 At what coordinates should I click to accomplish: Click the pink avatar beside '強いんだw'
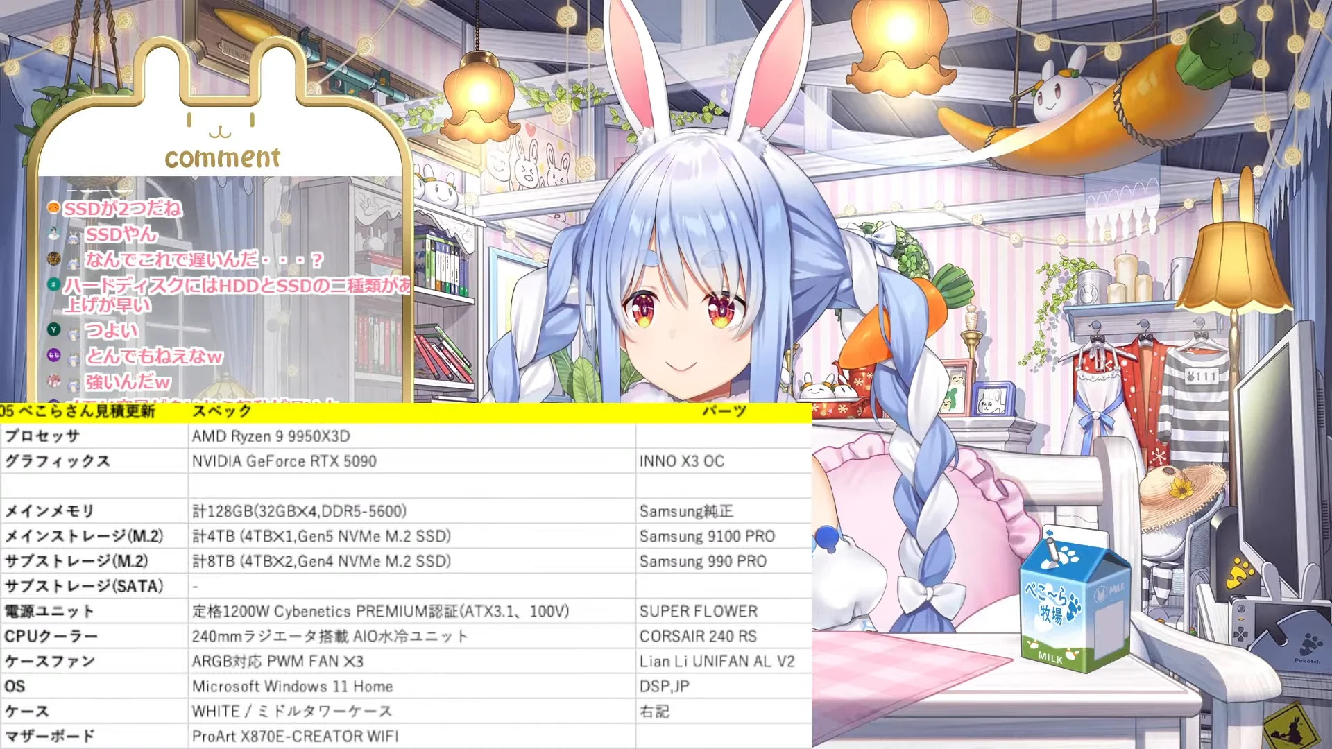click(54, 381)
